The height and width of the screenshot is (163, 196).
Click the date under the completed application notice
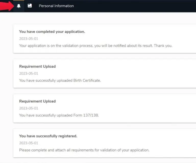(29, 39)
